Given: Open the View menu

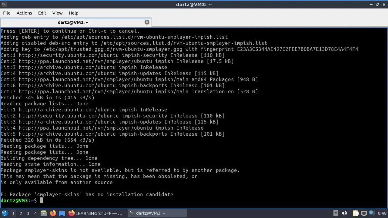Looking at the screenshot, I should click(57, 13).
